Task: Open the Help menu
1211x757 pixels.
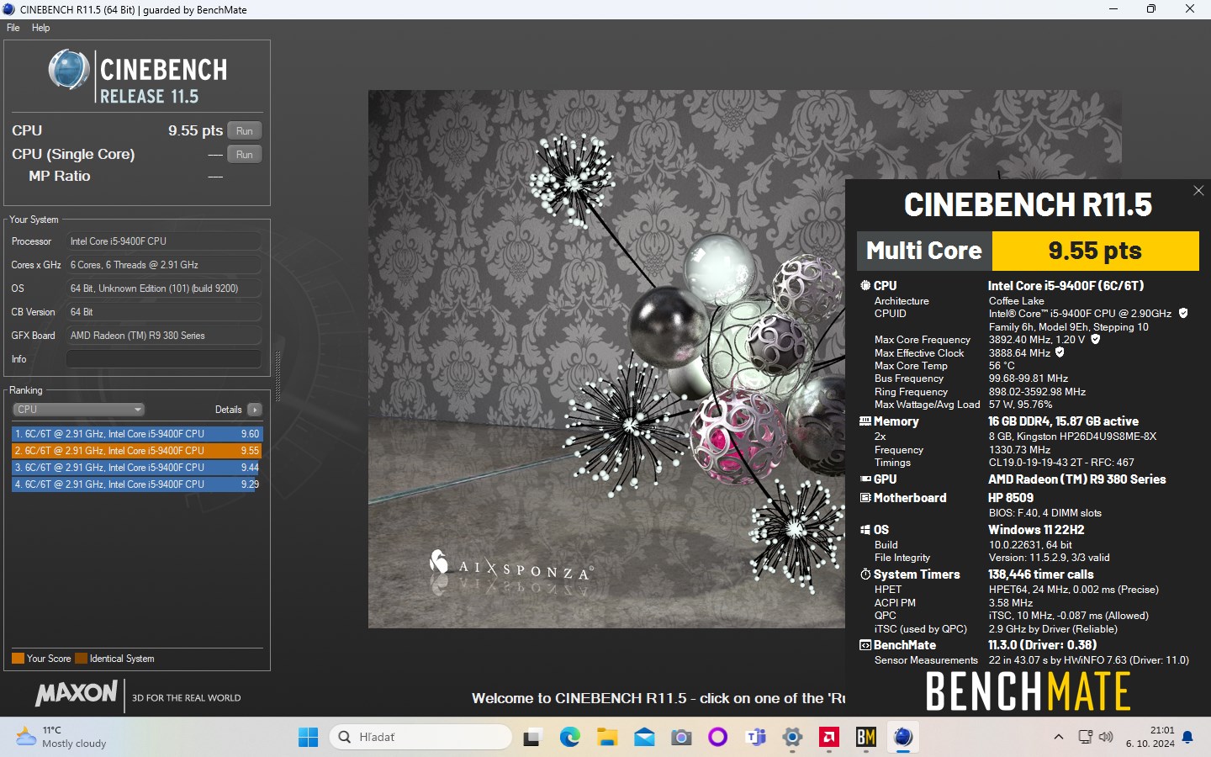Action: pos(40,28)
